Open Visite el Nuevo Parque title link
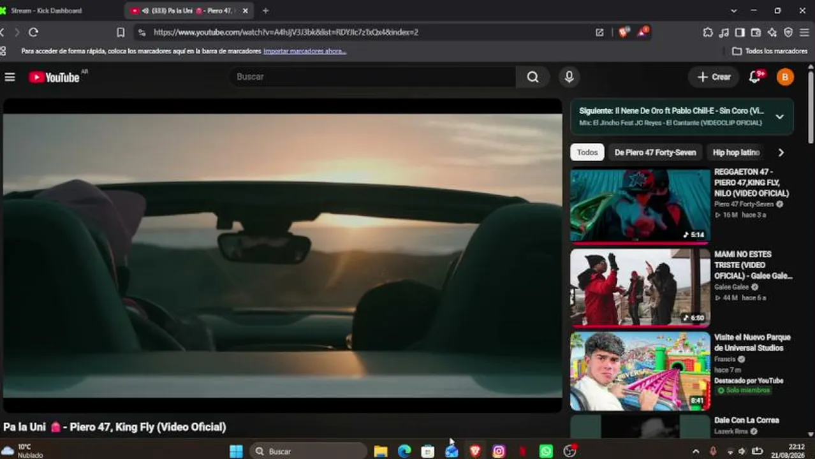This screenshot has width=815, height=459. click(752, 342)
